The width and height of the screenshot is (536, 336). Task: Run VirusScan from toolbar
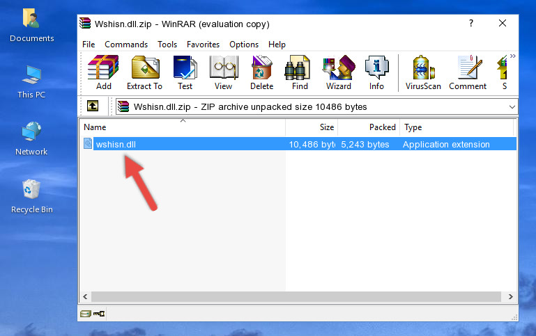point(423,72)
